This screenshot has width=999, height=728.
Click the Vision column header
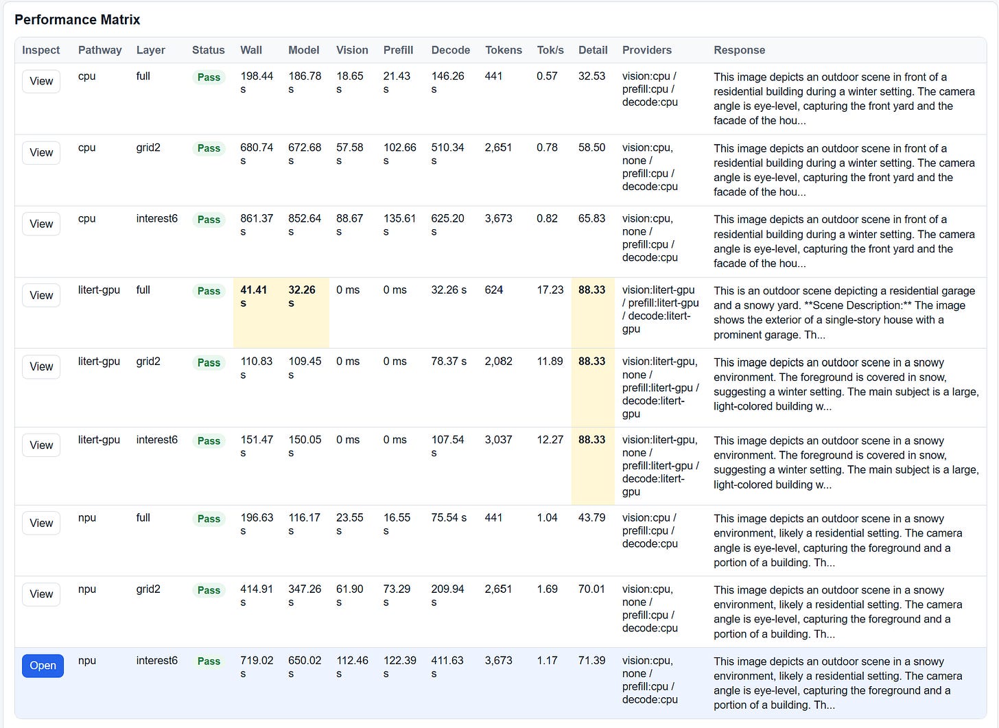352,50
